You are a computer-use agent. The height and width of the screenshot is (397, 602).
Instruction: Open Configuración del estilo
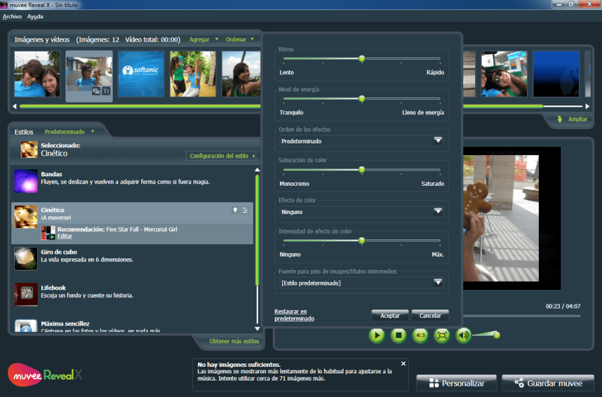tap(221, 156)
